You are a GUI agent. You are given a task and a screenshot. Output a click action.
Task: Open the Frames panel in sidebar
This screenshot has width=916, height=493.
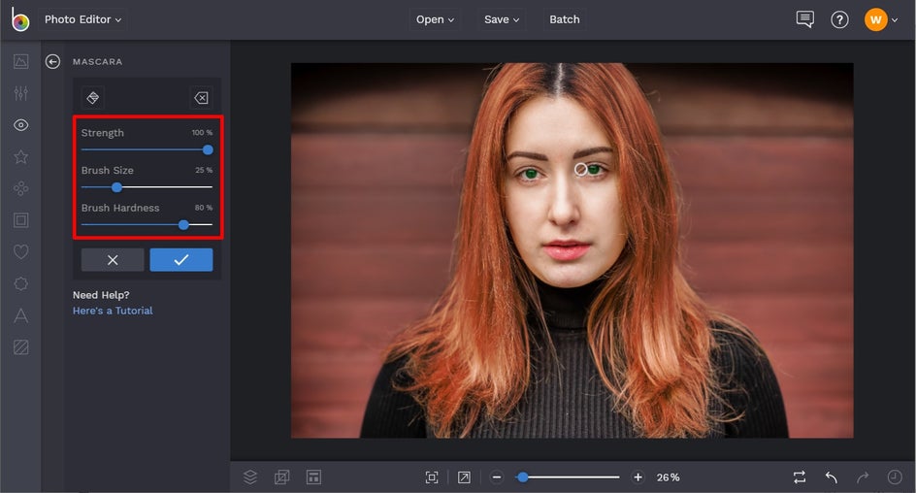(x=20, y=220)
